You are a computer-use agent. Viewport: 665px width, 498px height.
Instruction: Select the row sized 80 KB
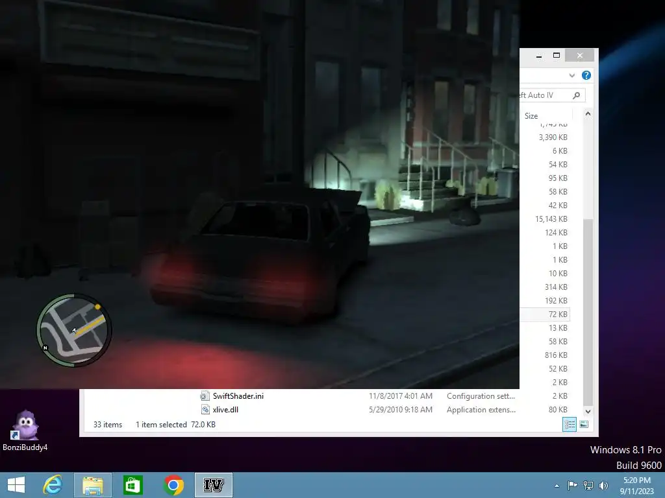558,410
